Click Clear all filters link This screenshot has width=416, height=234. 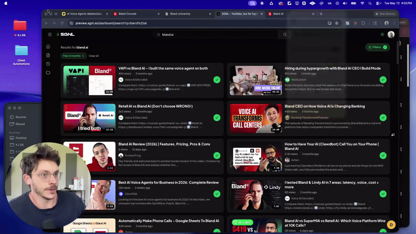point(94,56)
